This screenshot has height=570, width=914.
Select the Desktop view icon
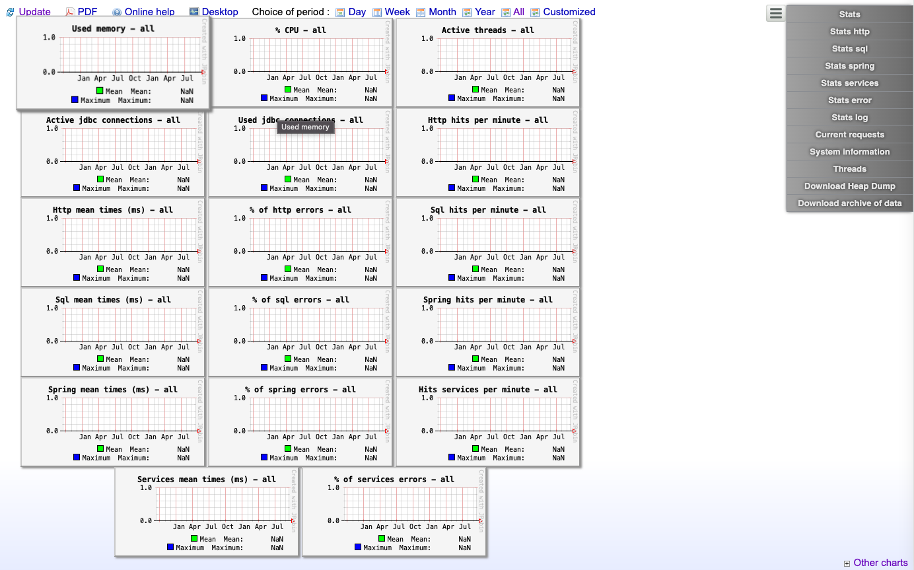click(x=194, y=11)
